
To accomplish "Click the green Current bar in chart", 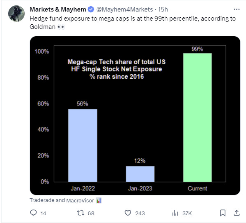I will click(198, 117).
